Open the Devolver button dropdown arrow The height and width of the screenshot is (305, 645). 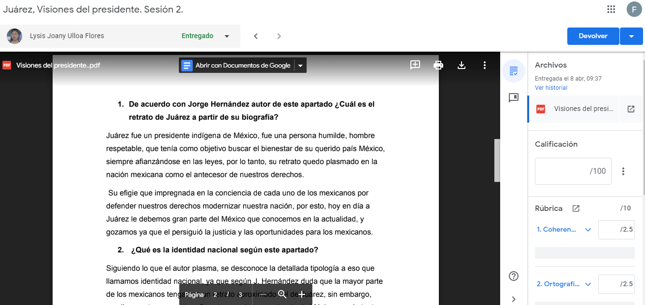click(x=631, y=36)
